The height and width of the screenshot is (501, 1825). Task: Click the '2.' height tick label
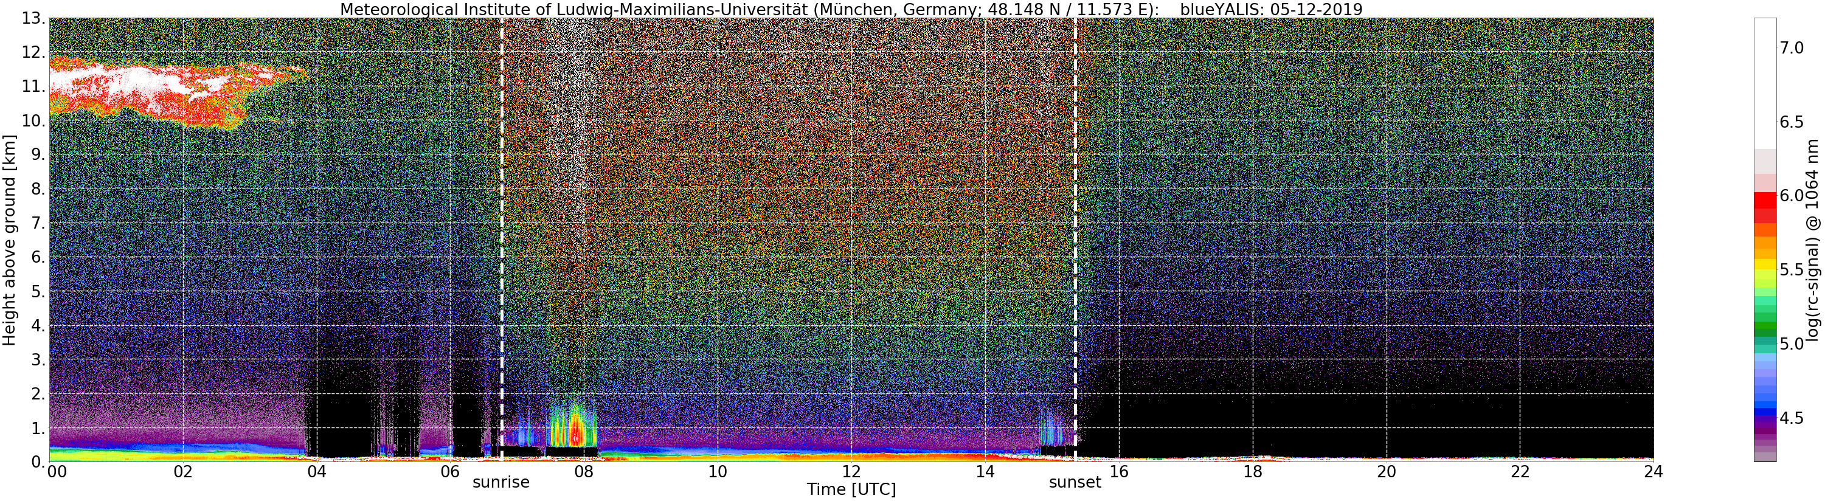tap(38, 393)
